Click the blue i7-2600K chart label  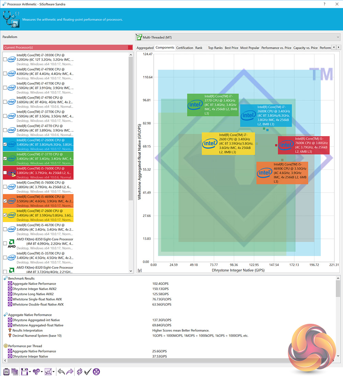[x=266, y=115]
